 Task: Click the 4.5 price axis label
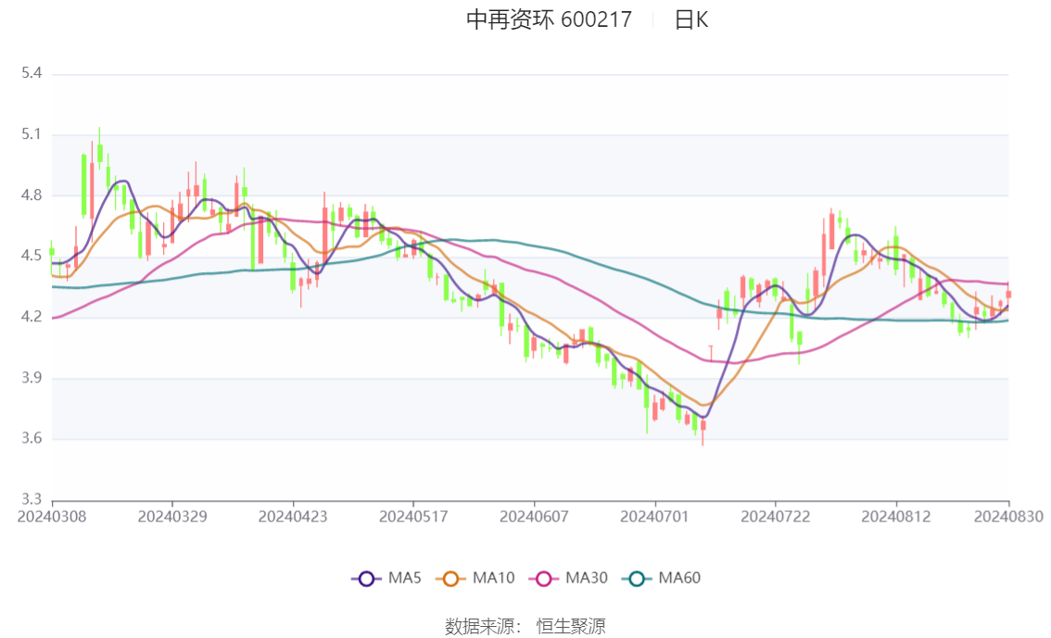pyautogui.click(x=32, y=256)
